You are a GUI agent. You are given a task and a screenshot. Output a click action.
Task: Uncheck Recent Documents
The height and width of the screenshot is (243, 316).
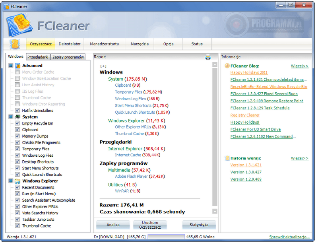17,187
